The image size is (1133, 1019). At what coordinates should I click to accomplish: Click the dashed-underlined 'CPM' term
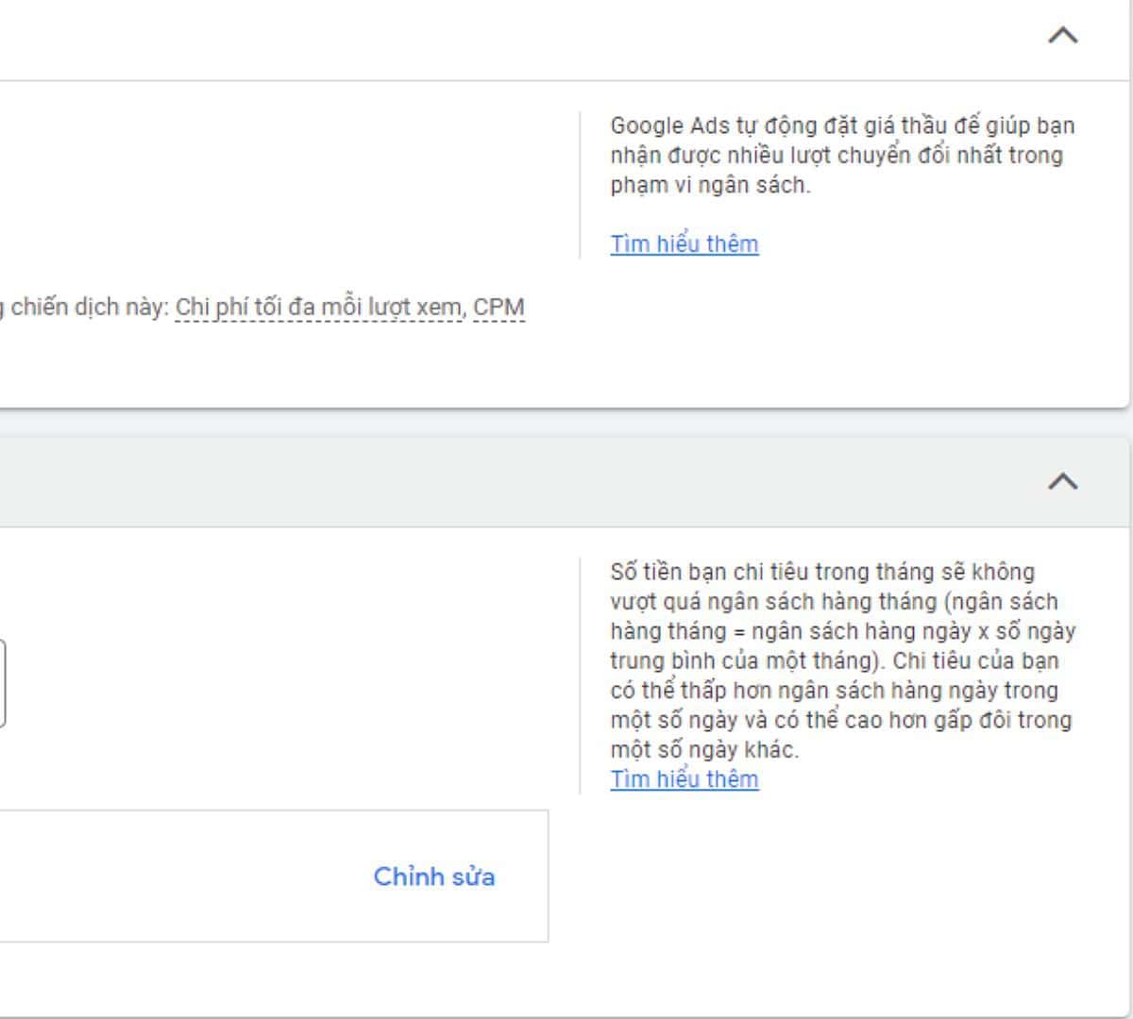click(x=499, y=308)
